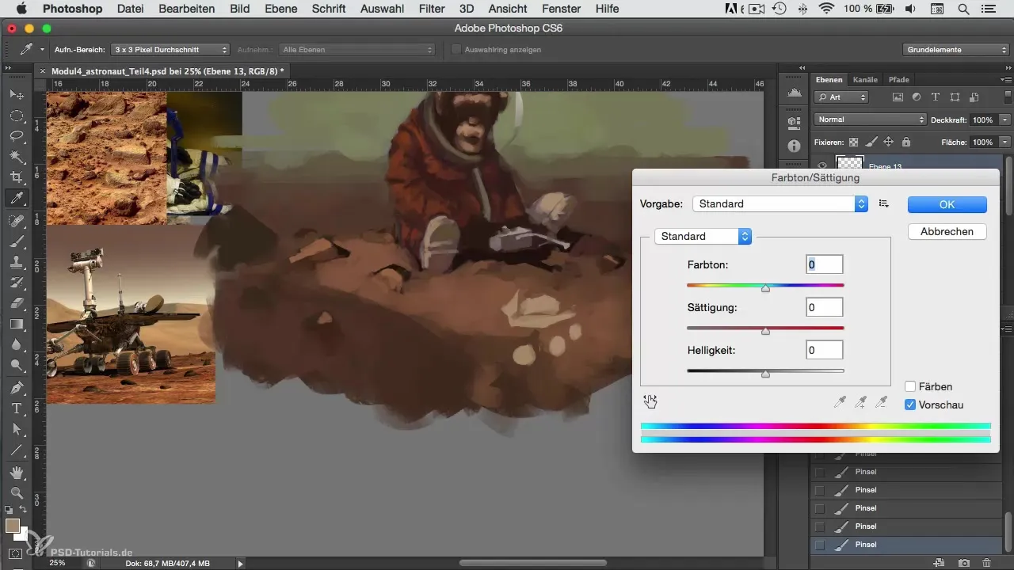Select the Dodge tool
Image resolution: width=1014 pixels, height=570 pixels.
click(16, 365)
